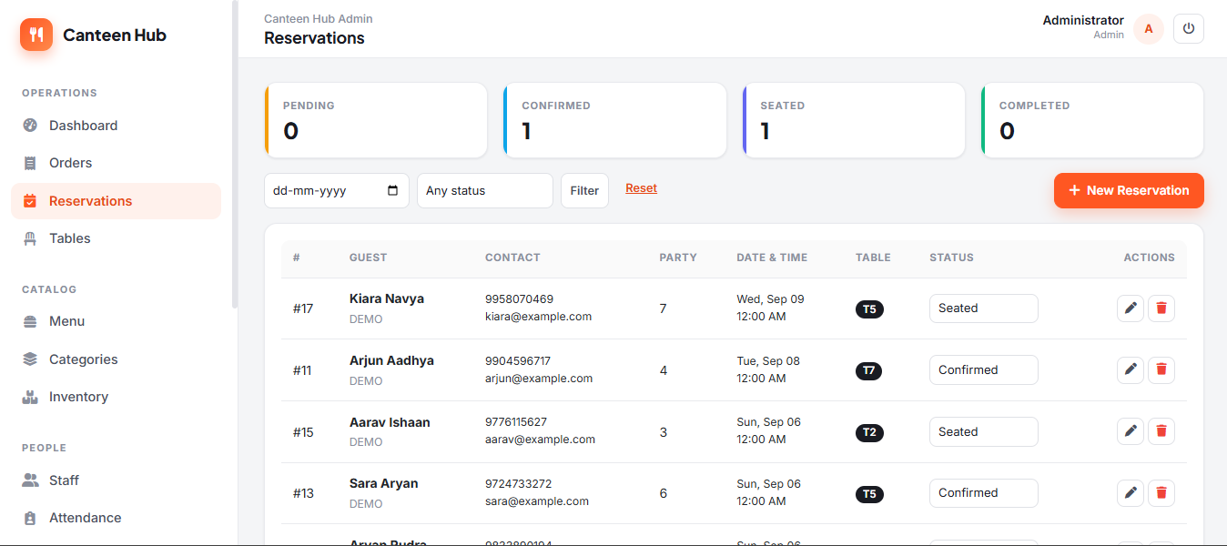Screen dimensions: 1227x546
Task: Click the Reservations page heading
Action: [314, 38]
